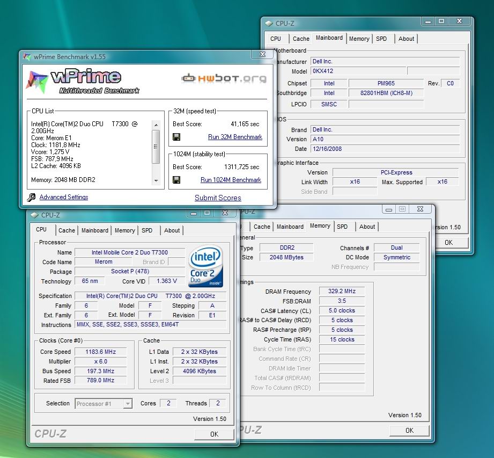The image size is (494, 458).
Task: Switch to Memory tab in CPU window
Action: coord(125,230)
